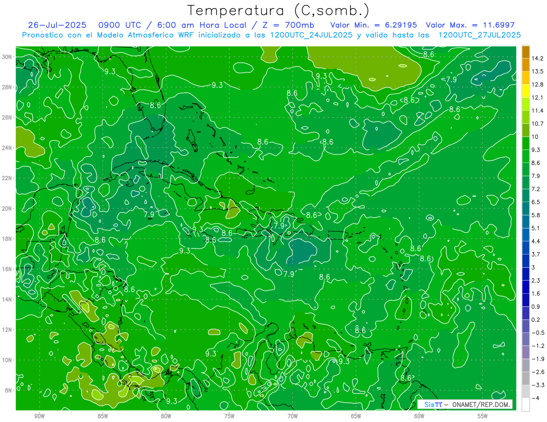Select the date text "26-Jul-2025"
Viewport: 547px width, 422px height.
[x=58, y=25]
